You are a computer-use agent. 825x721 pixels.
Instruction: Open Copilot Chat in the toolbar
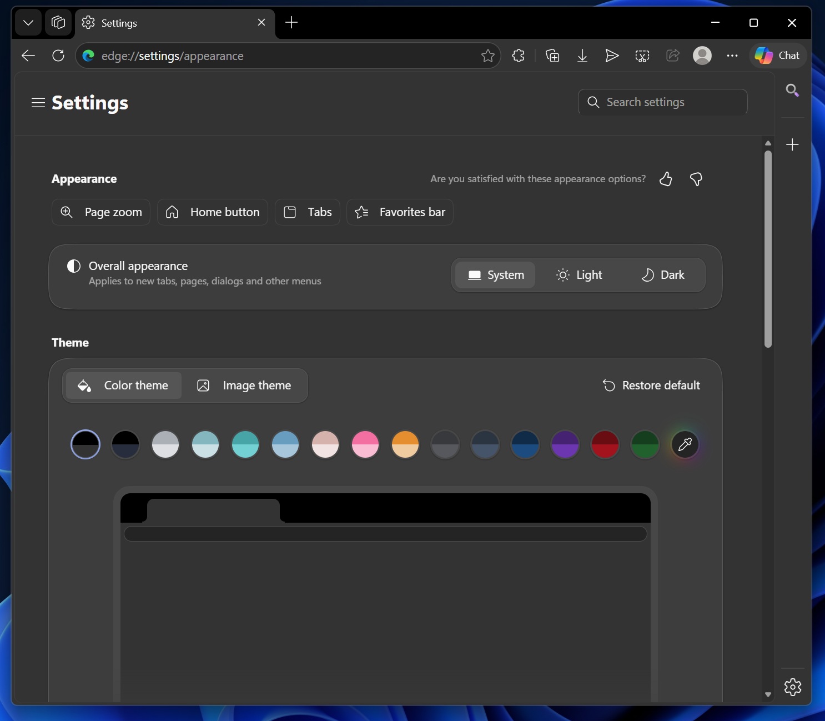click(778, 56)
